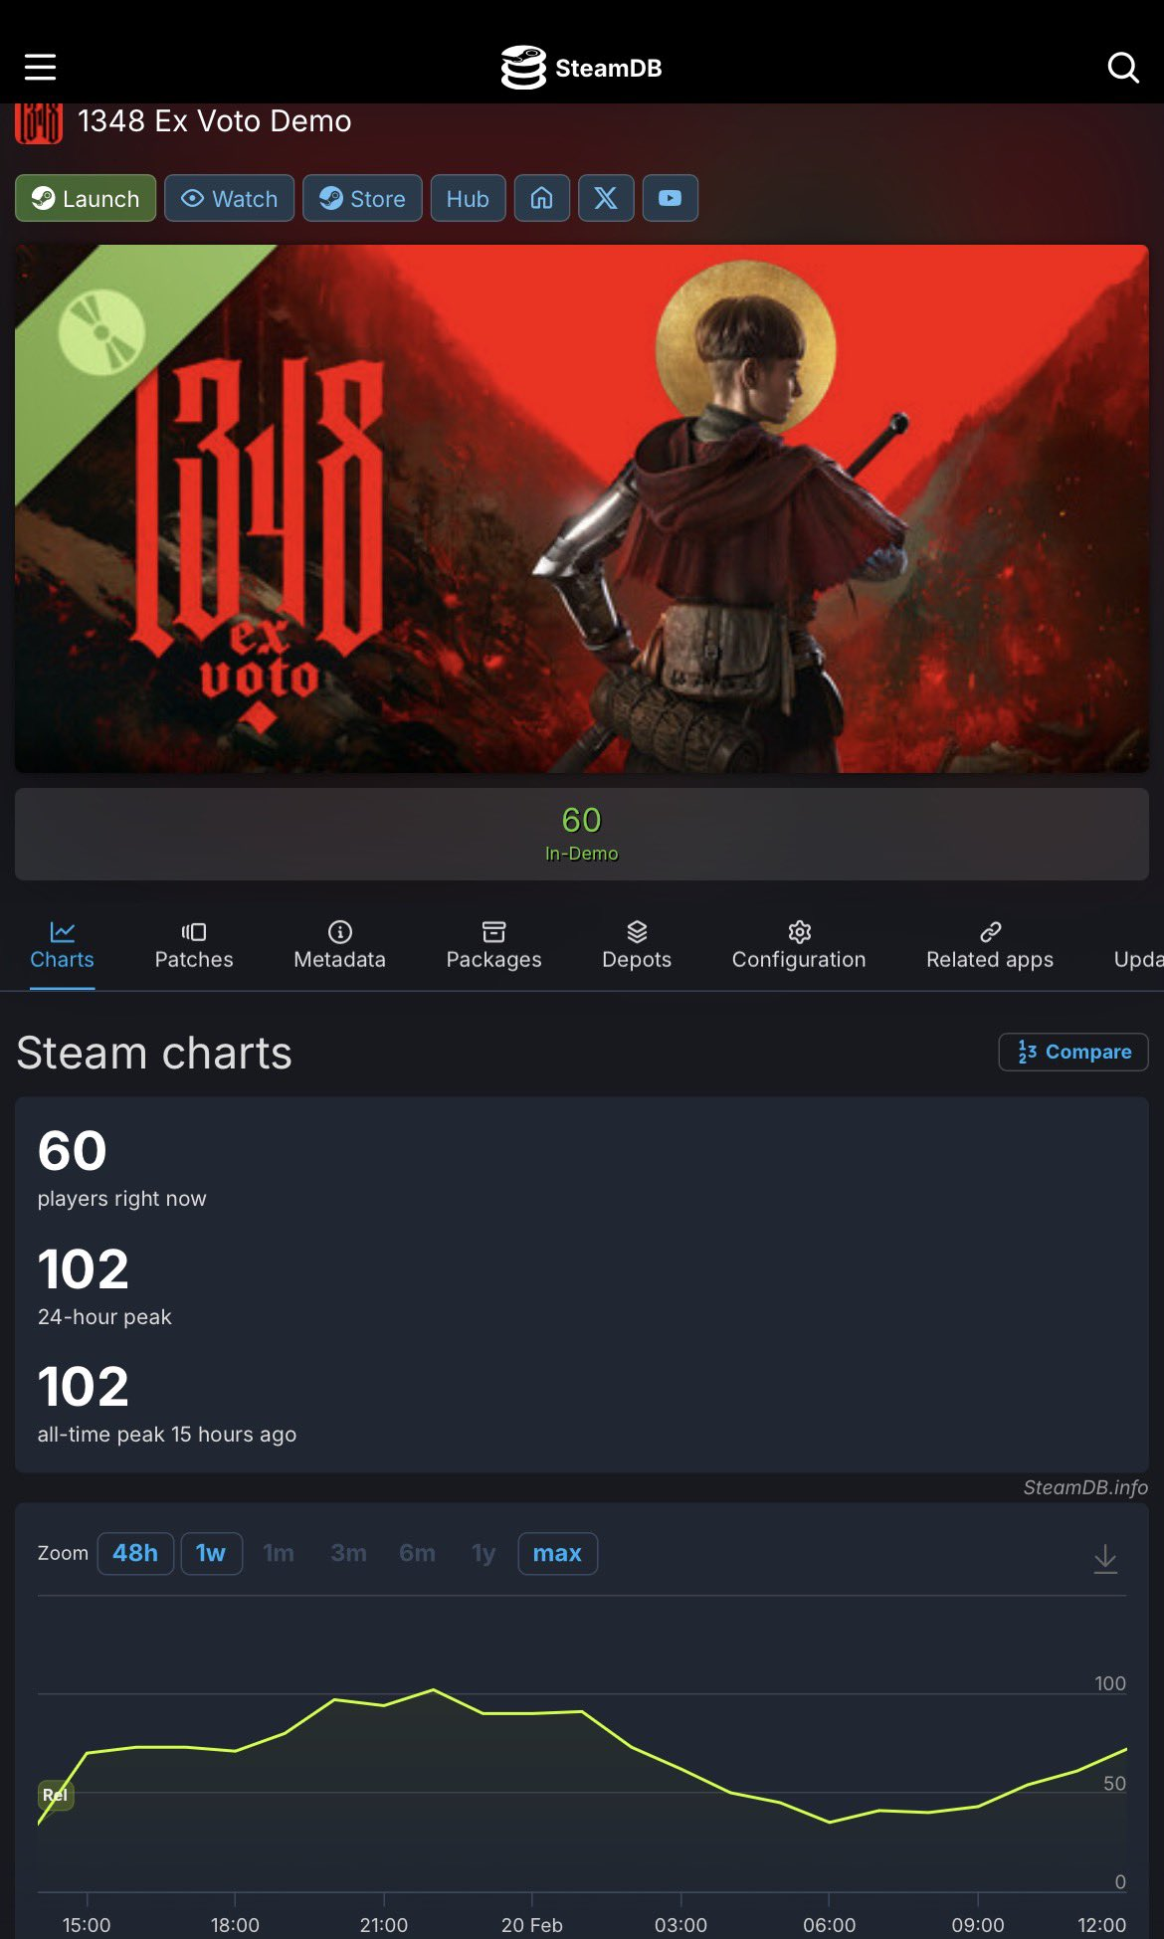Switch to the Patches tab
Viewport: 1164px width, 1939px height.
tap(194, 946)
